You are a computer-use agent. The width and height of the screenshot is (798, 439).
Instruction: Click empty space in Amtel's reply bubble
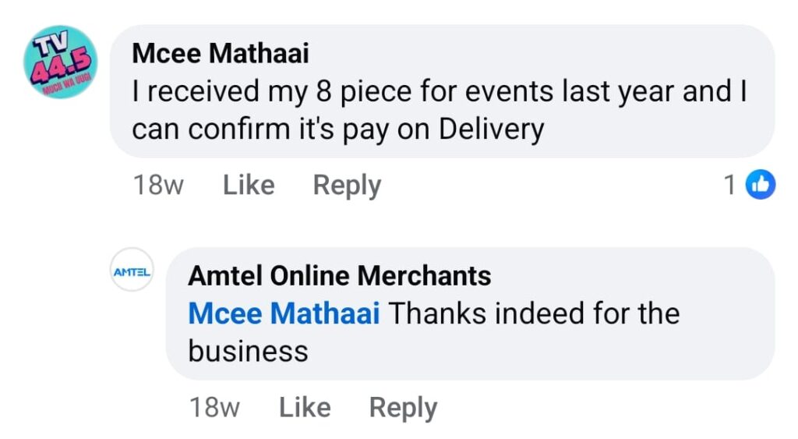pos(546,351)
